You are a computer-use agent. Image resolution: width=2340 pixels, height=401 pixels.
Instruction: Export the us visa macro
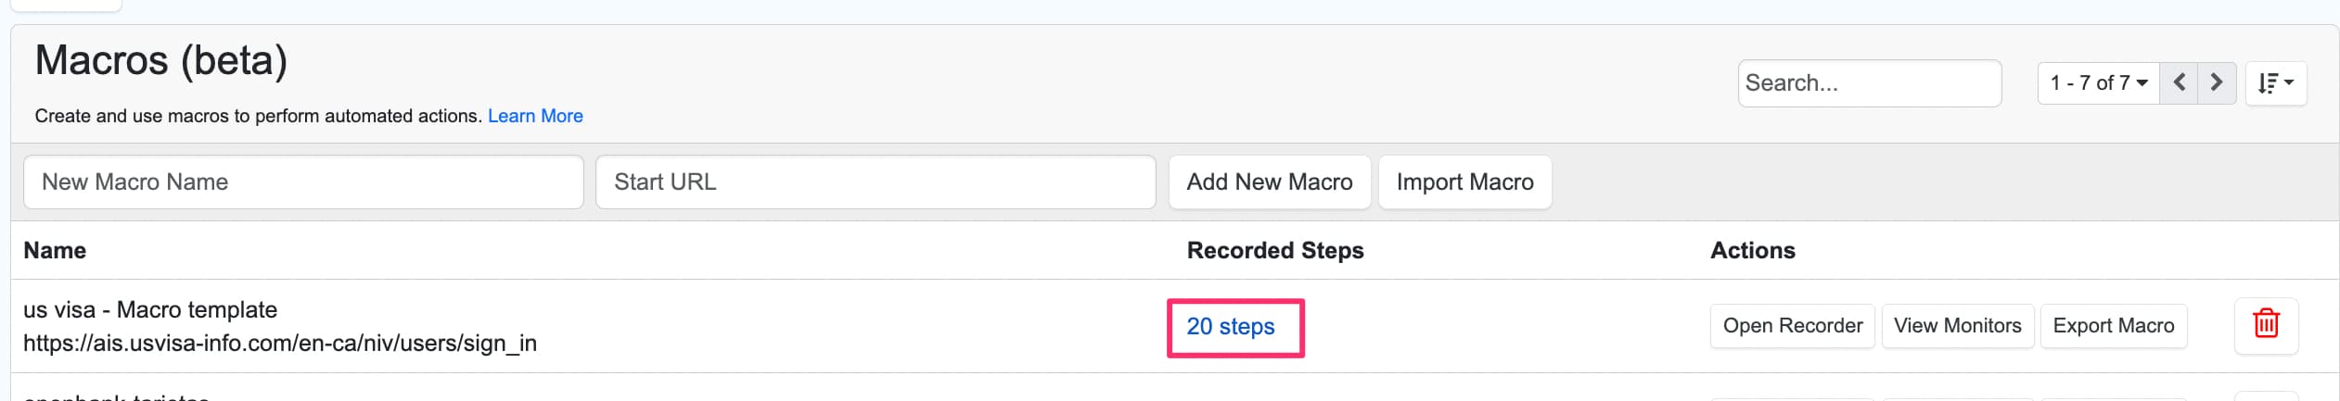[x=2113, y=326]
